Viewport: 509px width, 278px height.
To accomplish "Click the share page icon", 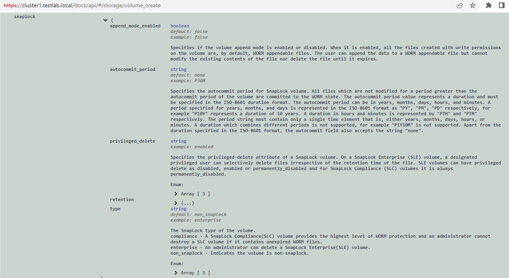I will pyautogui.click(x=460, y=6).
